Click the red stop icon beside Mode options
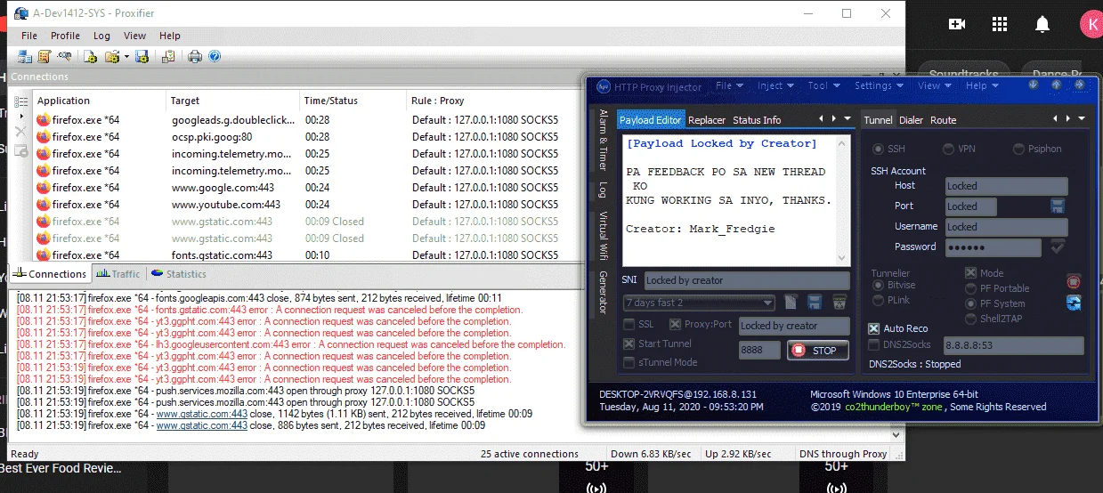 pyautogui.click(x=1074, y=281)
